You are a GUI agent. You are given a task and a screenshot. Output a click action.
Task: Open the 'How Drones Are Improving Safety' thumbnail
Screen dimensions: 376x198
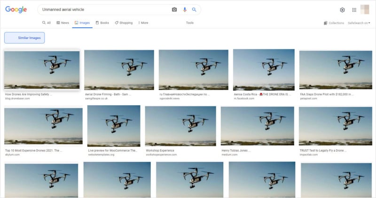42,70
